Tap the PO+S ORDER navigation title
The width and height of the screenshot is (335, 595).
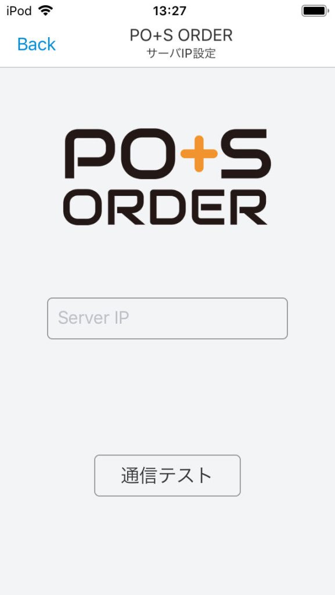point(181,35)
